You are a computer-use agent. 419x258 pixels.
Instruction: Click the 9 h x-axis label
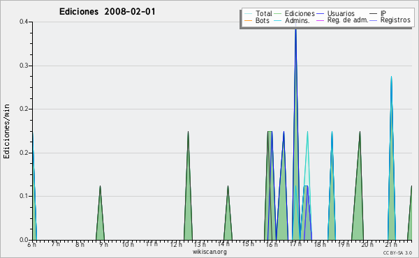coord(103,244)
